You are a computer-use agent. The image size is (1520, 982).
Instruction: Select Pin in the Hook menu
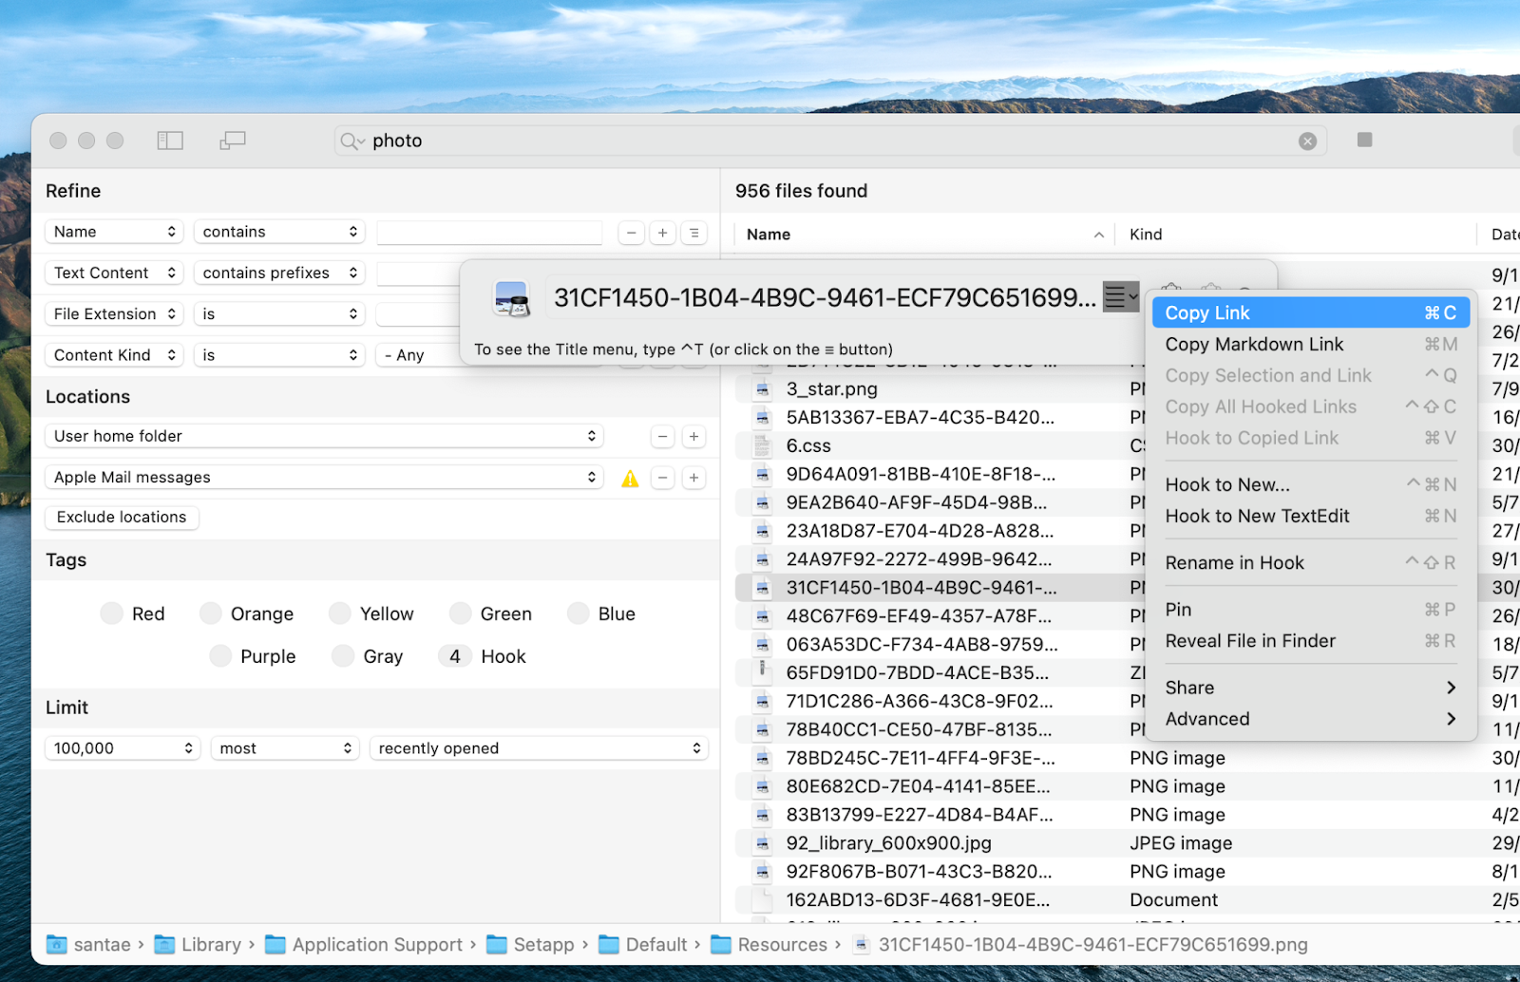pyautogui.click(x=1311, y=610)
